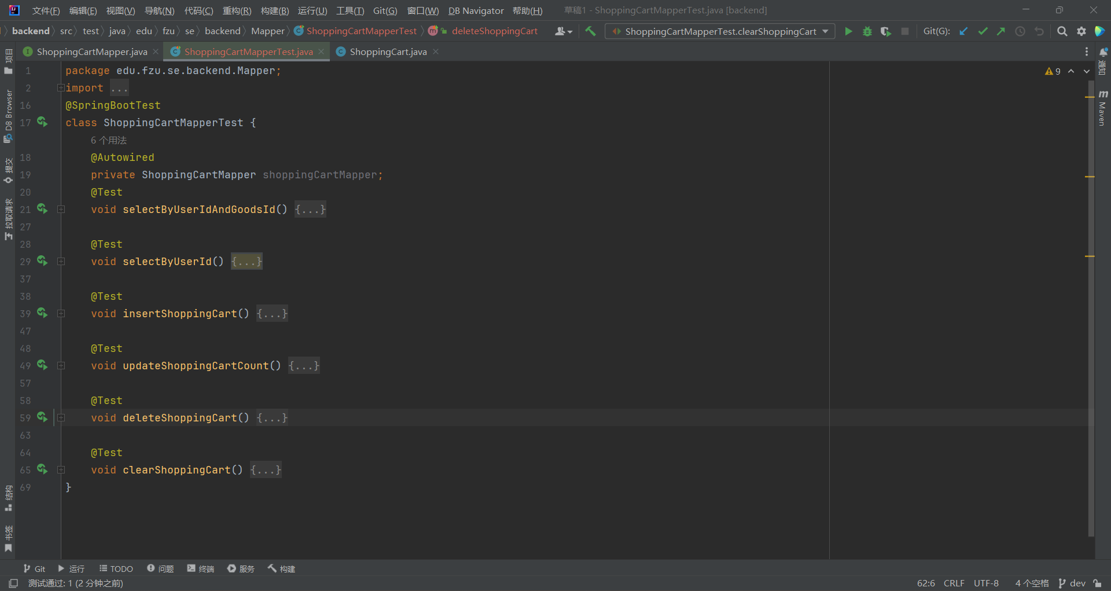Image resolution: width=1111 pixels, height=591 pixels.
Task: Open the Maven tool window
Action: [x=1102, y=108]
